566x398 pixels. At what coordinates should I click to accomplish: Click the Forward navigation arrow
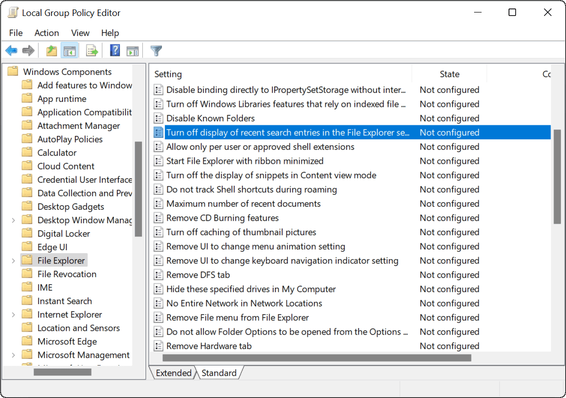28,50
